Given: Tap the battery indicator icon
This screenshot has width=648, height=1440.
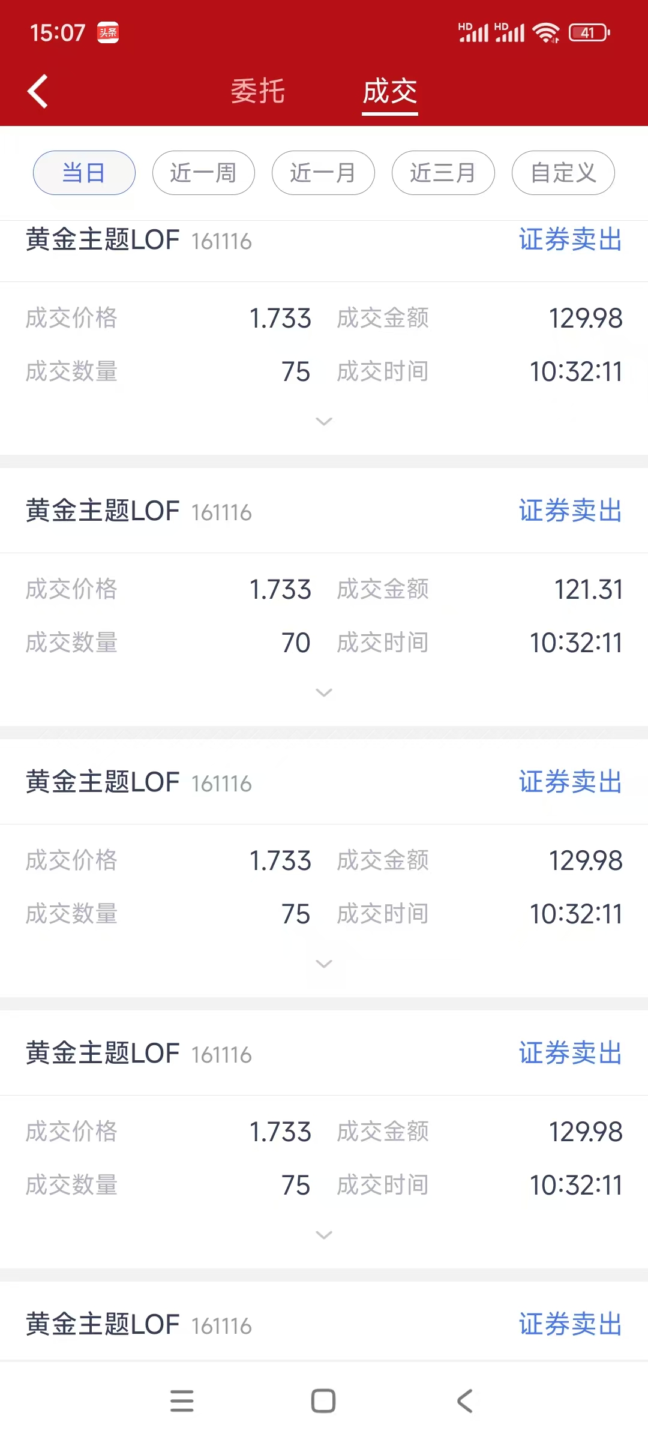Looking at the screenshot, I should [589, 32].
